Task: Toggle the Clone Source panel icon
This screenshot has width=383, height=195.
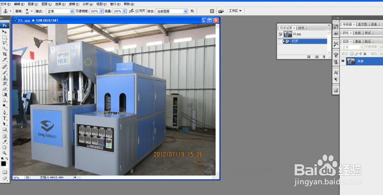Action: click(x=336, y=62)
